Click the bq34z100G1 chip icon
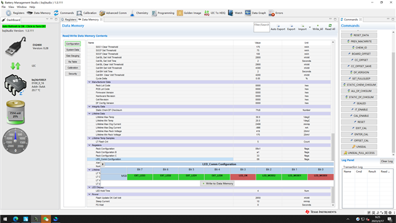This screenshot has height=223, width=396. pyautogui.click(x=15, y=85)
